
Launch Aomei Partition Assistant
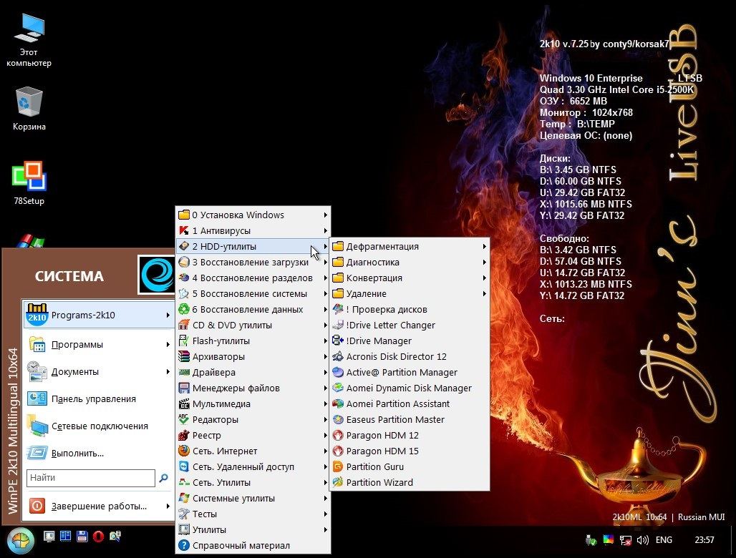[397, 403]
